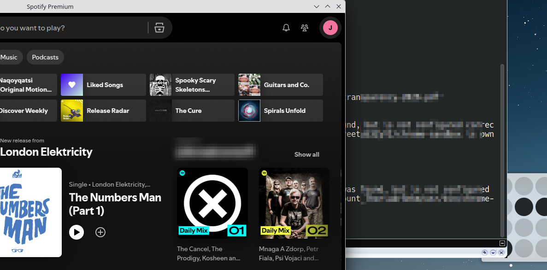Viewport: 547px width, 270px height.
Task: Toggle the Music filter chip
Action: pyautogui.click(x=9, y=57)
